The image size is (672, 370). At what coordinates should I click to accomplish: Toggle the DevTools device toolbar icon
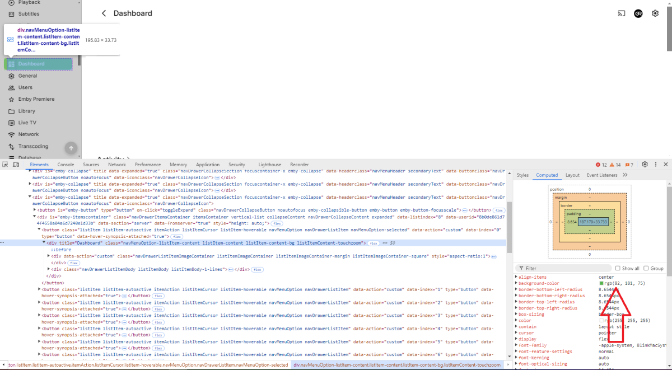pos(16,165)
